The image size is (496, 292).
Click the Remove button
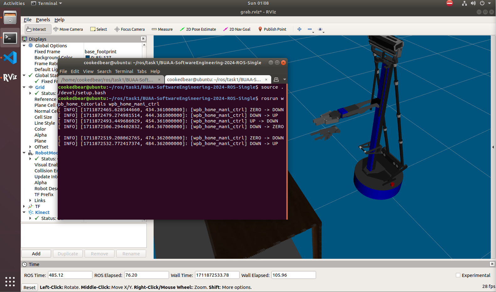pyautogui.click(x=99, y=254)
